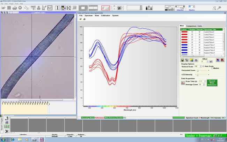Click the G button below the spectrum list
The height and width of the screenshot is (142, 227).
coord(196,60)
